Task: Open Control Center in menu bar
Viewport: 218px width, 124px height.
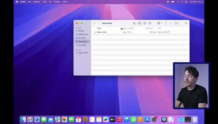Action: pos(186,2)
